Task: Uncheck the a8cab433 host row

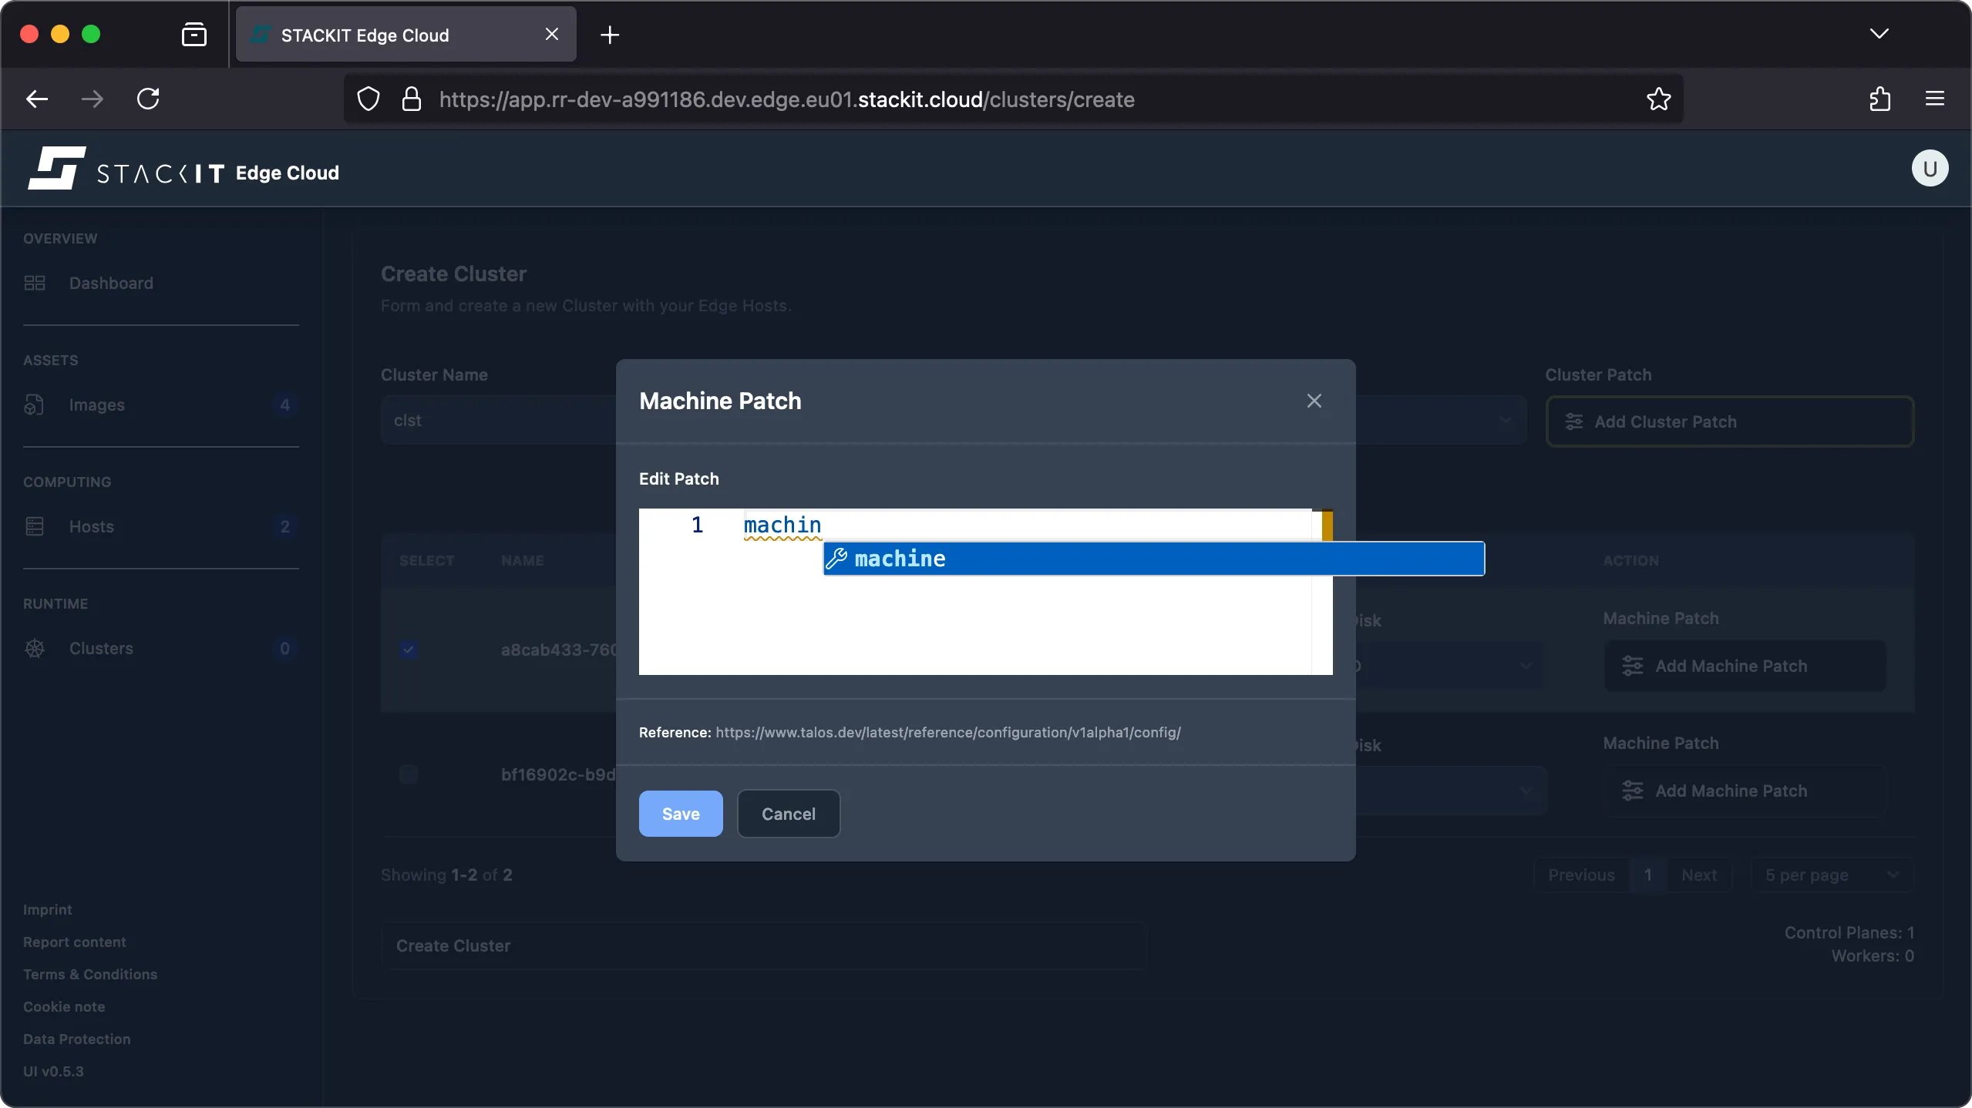Action: (408, 650)
